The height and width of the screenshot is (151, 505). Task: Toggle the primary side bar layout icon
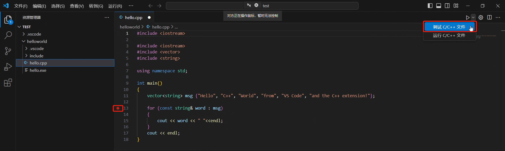(430, 6)
